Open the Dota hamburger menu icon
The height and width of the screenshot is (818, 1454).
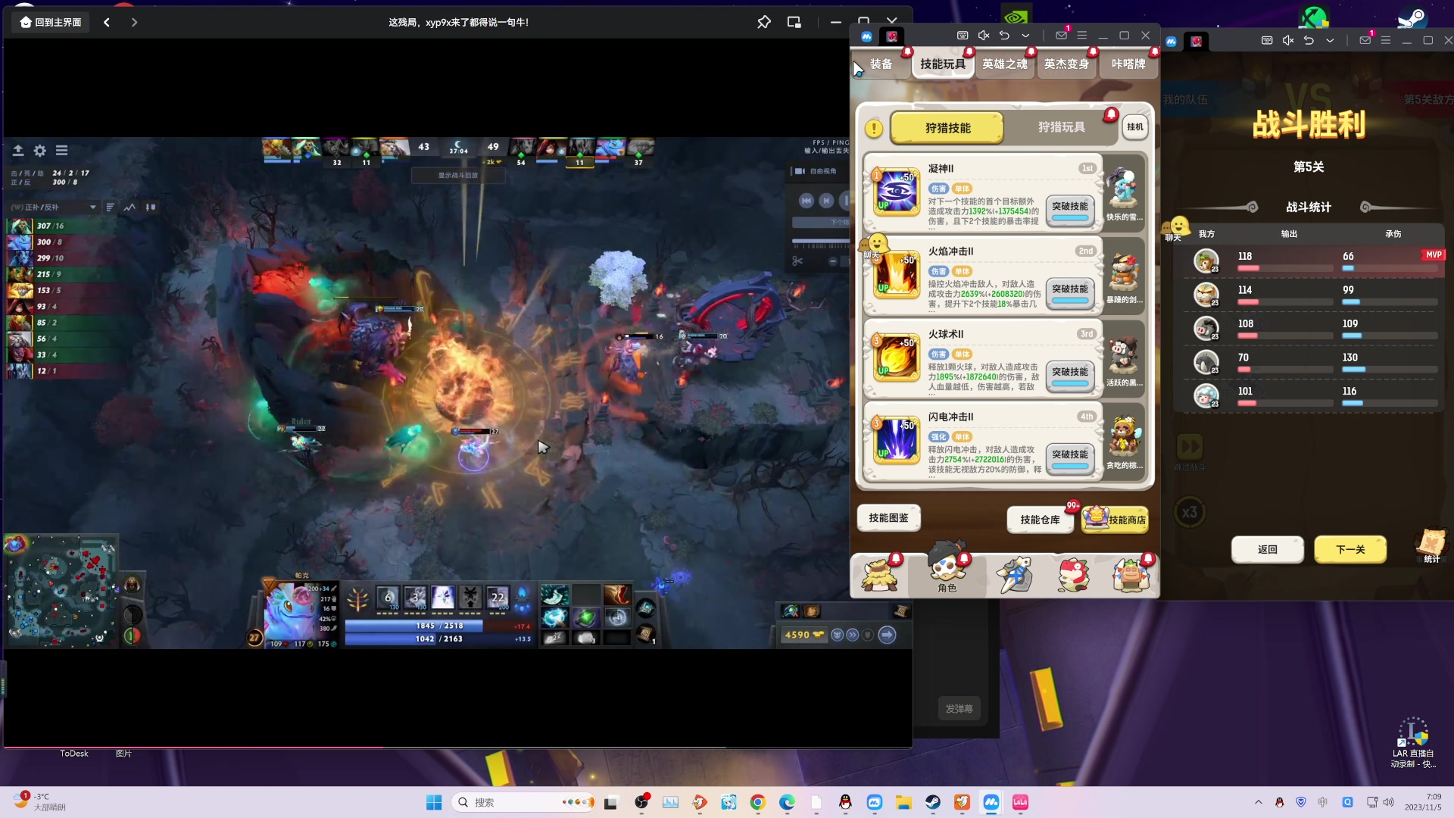tap(62, 151)
